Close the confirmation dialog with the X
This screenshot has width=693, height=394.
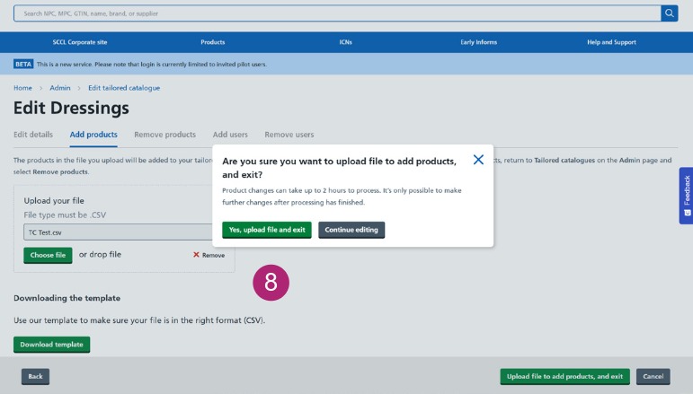click(478, 160)
